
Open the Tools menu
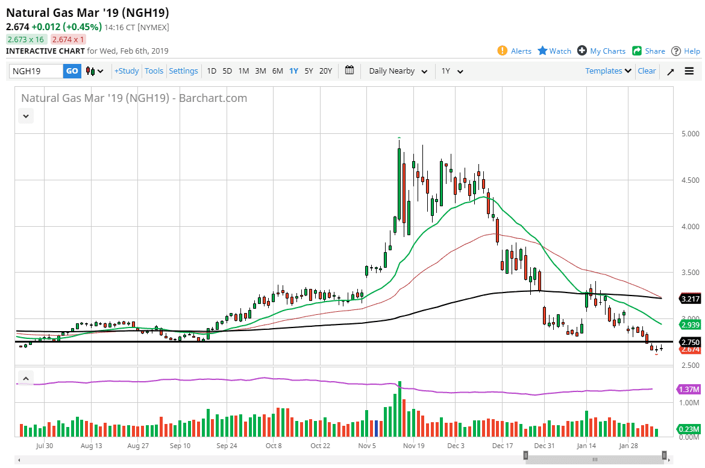point(154,71)
